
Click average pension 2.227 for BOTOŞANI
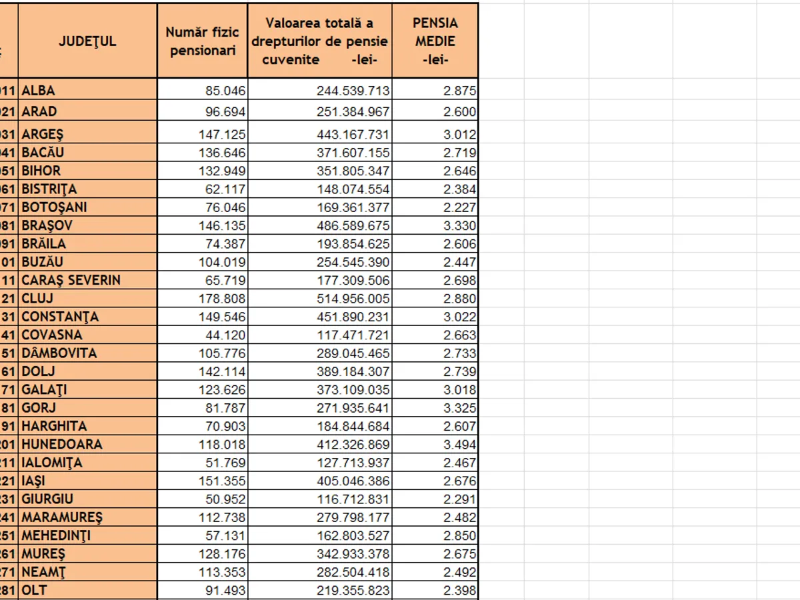coord(435,207)
